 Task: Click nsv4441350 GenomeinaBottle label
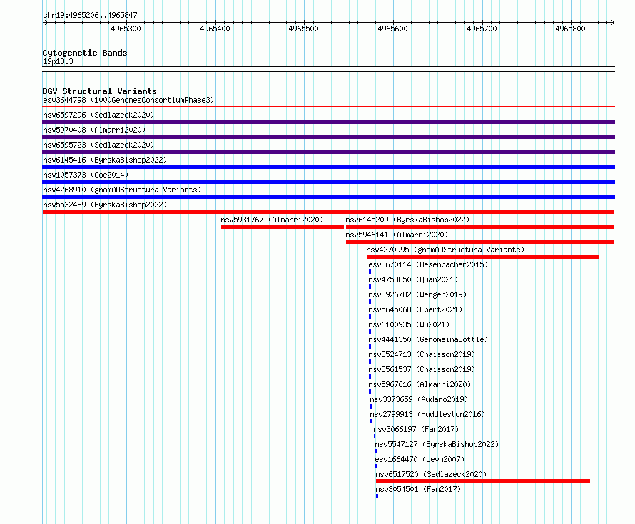point(428,339)
